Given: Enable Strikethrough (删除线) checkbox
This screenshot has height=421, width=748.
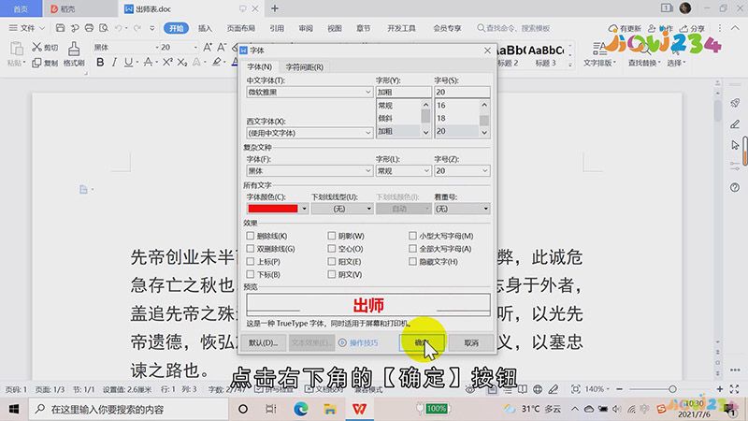Looking at the screenshot, I should 250,236.
